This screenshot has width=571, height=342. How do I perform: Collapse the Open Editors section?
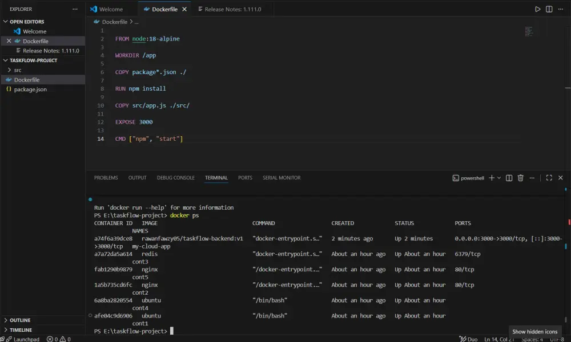click(x=43, y=22)
